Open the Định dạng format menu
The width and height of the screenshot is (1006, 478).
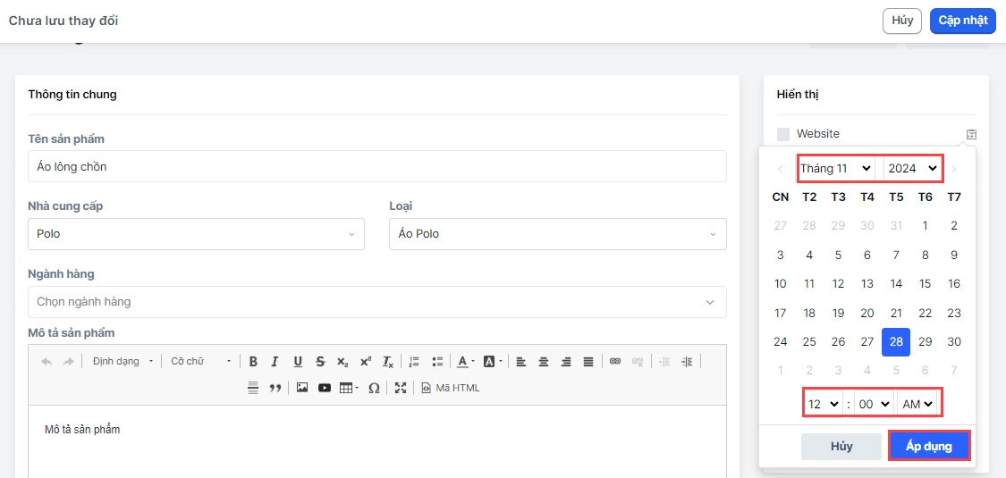[x=123, y=362]
